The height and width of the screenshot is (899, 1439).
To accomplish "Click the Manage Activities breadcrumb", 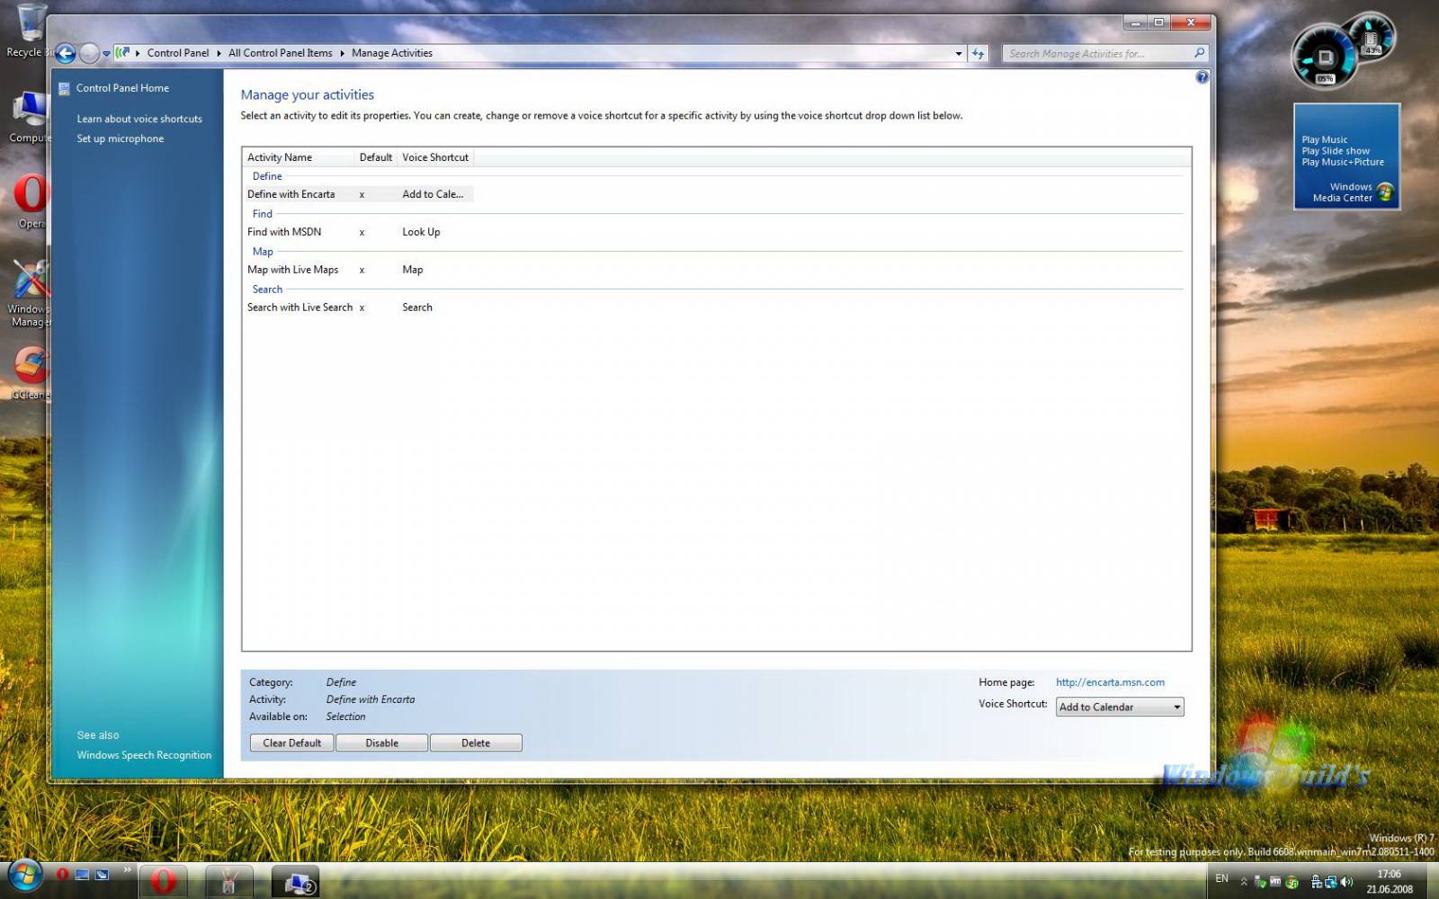I will [x=392, y=53].
